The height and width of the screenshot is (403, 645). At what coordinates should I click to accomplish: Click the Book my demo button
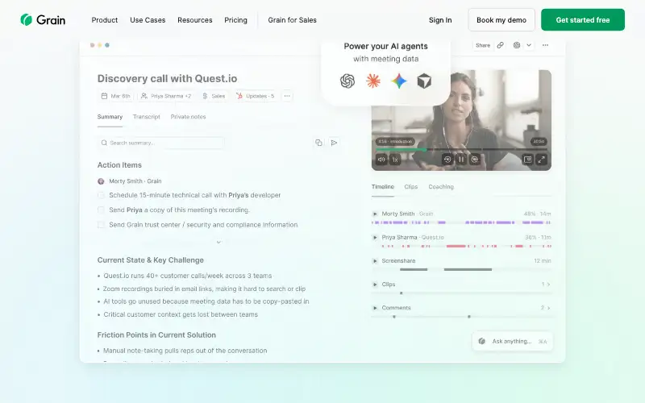click(x=501, y=19)
